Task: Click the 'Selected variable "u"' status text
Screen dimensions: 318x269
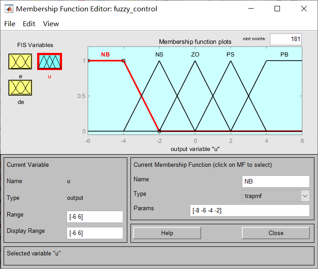Action: click(x=34, y=253)
